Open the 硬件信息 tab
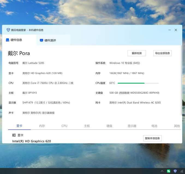 pyautogui.click(x=19, y=40)
